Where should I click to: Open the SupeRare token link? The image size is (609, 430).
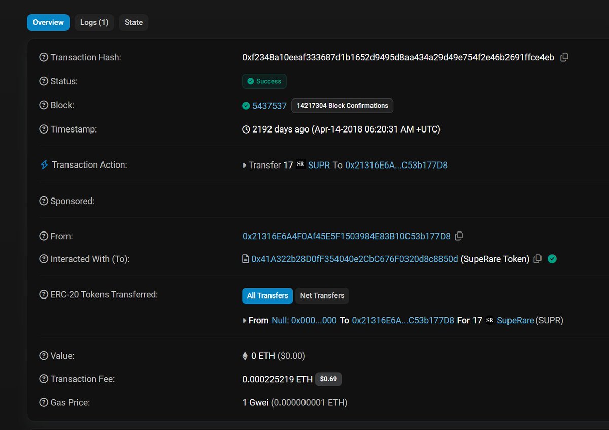click(516, 320)
